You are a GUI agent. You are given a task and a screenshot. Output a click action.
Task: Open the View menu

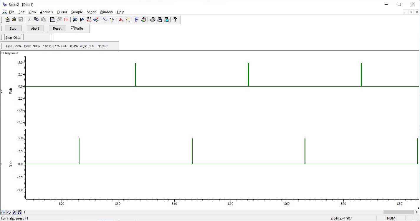click(32, 12)
